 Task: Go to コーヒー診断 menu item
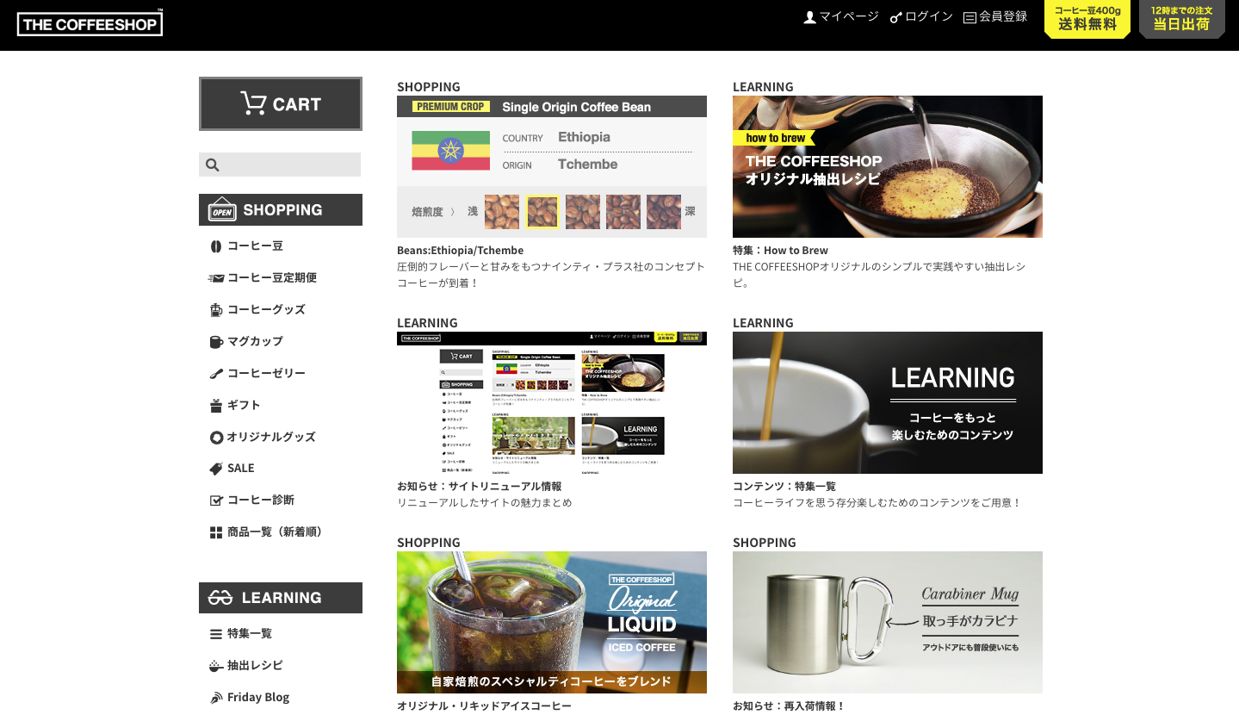pyautogui.click(x=261, y=500)
